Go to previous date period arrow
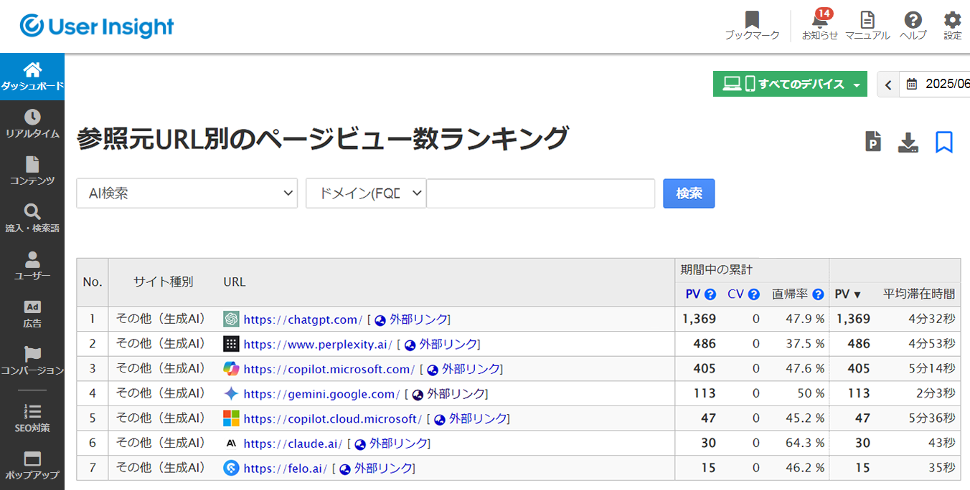The image size is (970, 490). [888, 85]
